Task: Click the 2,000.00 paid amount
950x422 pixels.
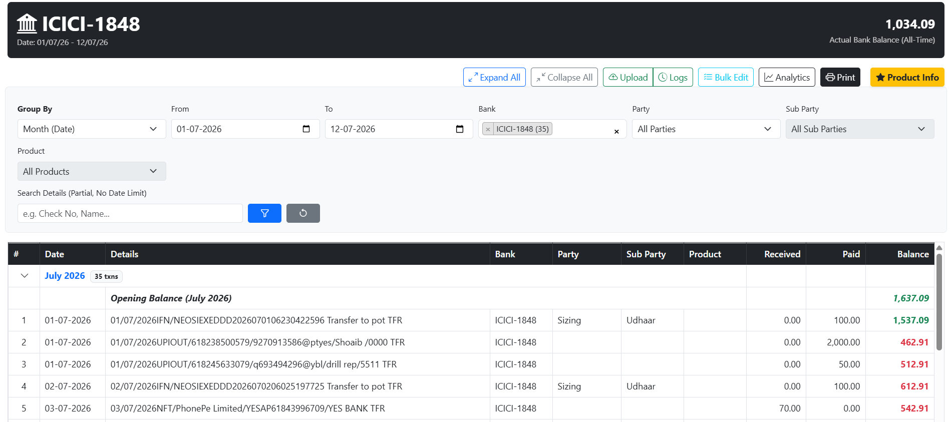Action: coord(843,342)
